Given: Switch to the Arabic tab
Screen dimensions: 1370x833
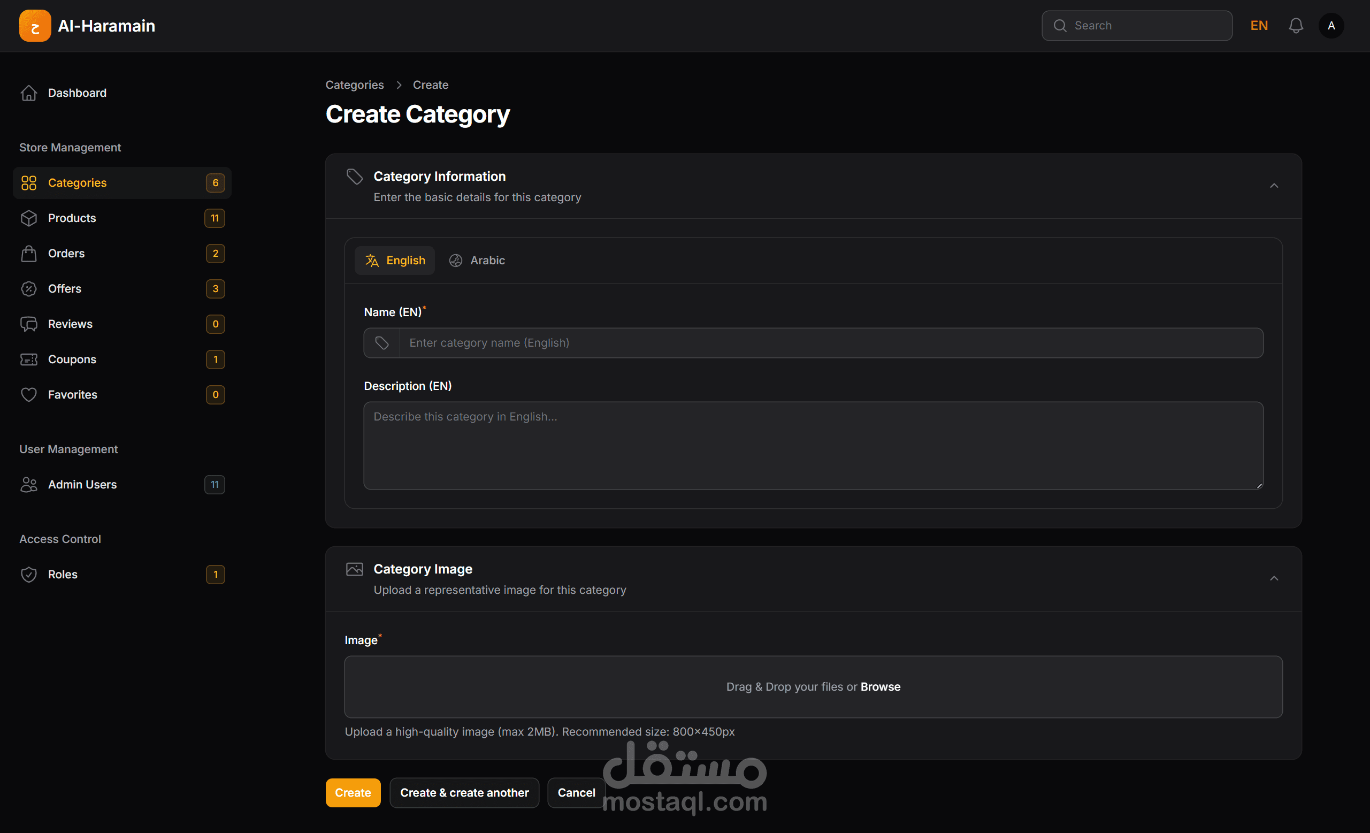Looking at the screenshot, I should tap(477, 260).
